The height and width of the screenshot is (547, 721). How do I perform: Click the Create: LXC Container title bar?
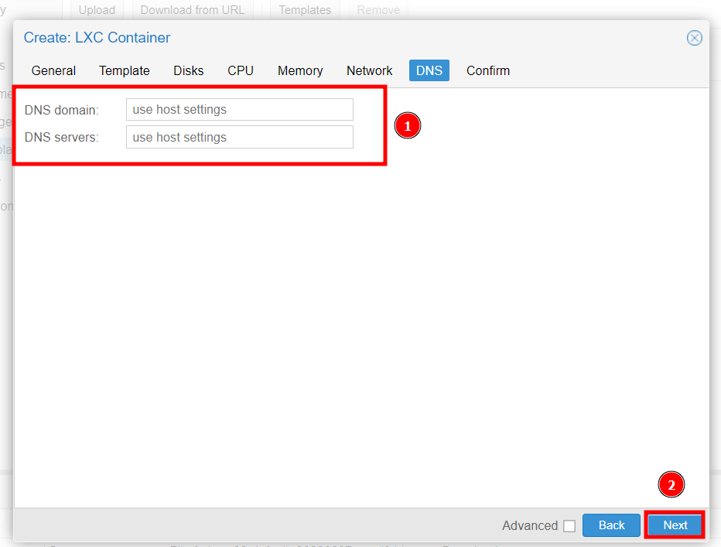coord(348,38)
